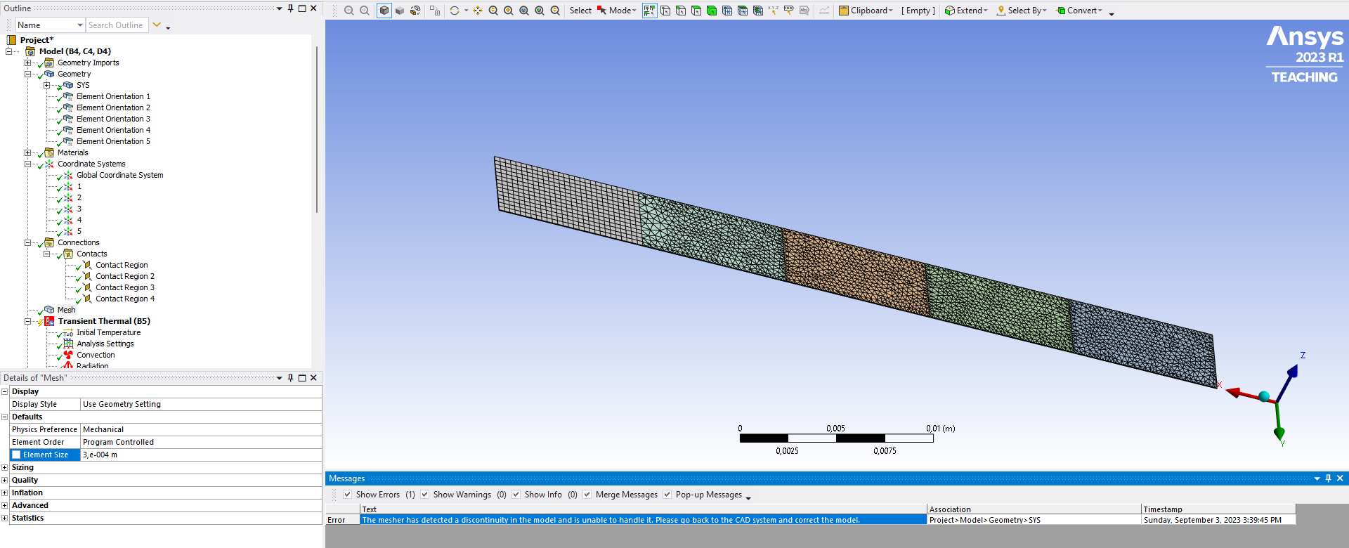Open the Clipboard menu
The image size is (1349, 548).
[x=866, y=11]
